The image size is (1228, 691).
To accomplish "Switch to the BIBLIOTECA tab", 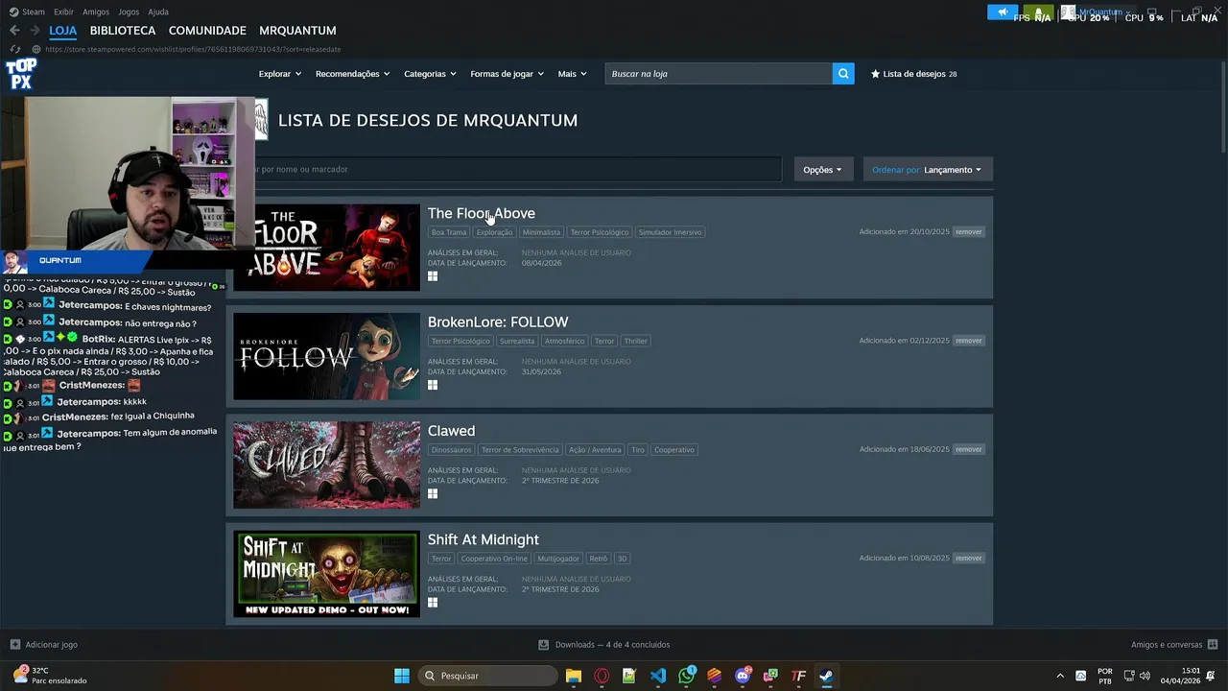I will [123, 31].
